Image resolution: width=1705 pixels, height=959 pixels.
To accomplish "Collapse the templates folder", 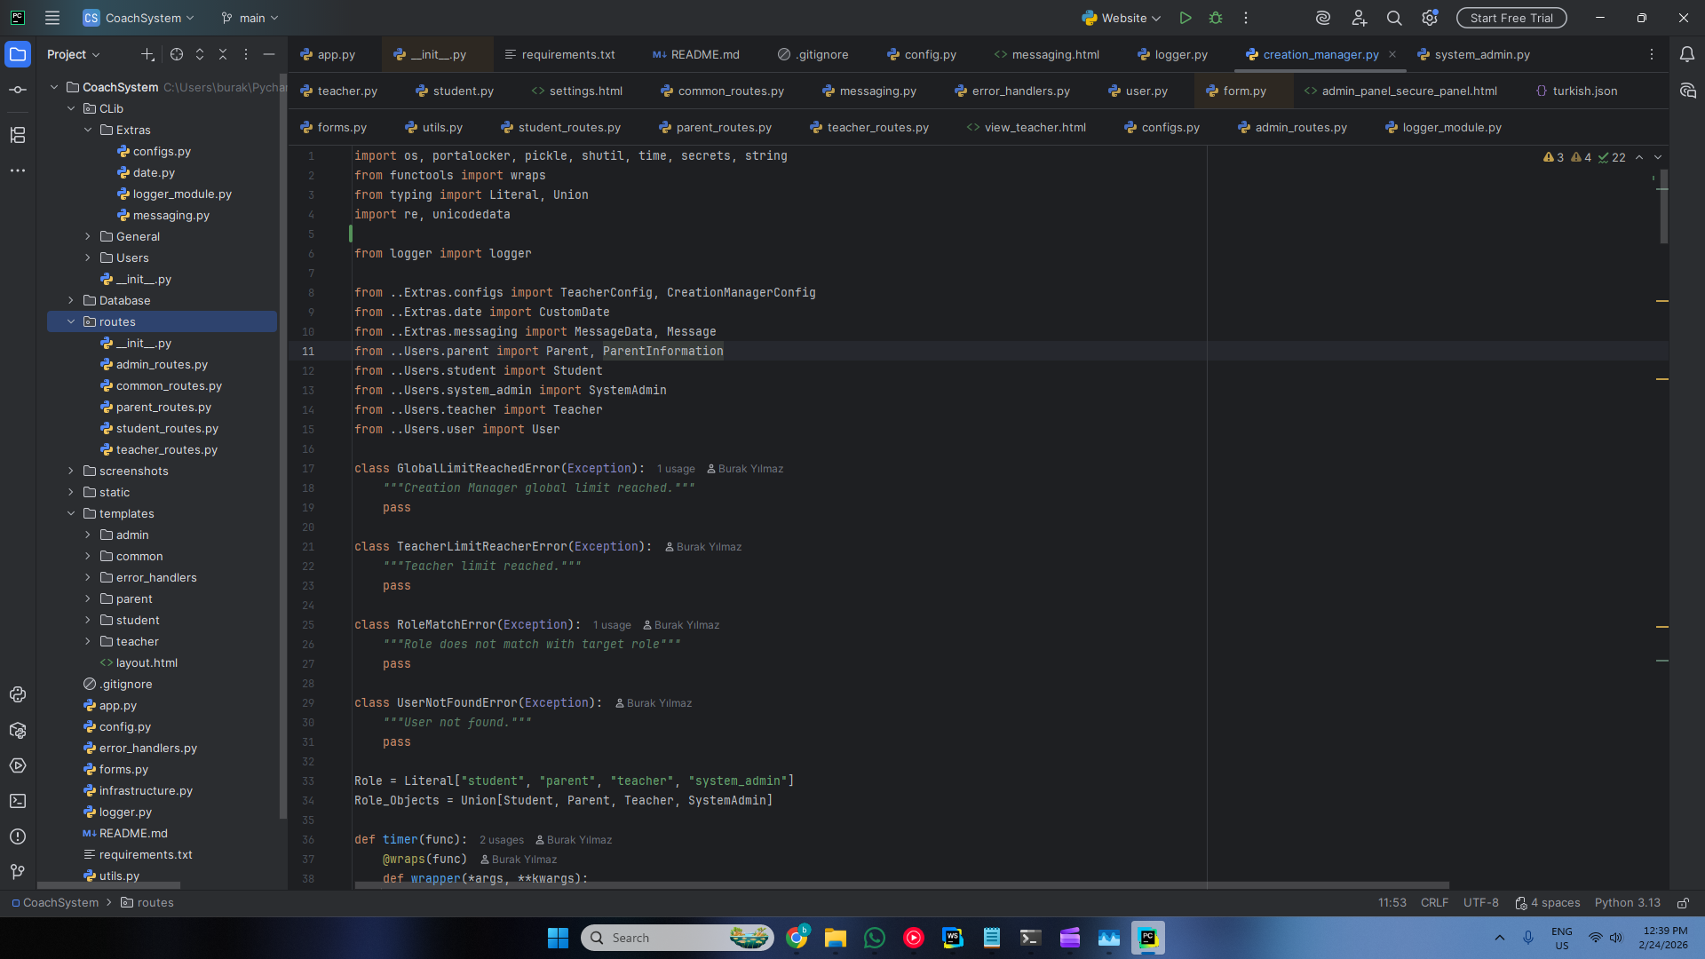I will 71,513.
